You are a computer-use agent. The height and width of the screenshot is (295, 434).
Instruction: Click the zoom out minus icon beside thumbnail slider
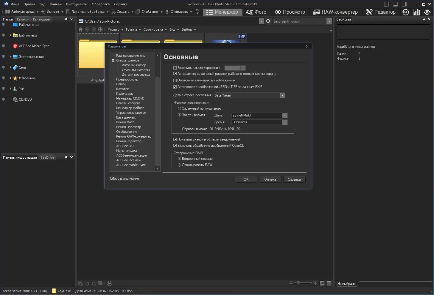coord(291,283)
